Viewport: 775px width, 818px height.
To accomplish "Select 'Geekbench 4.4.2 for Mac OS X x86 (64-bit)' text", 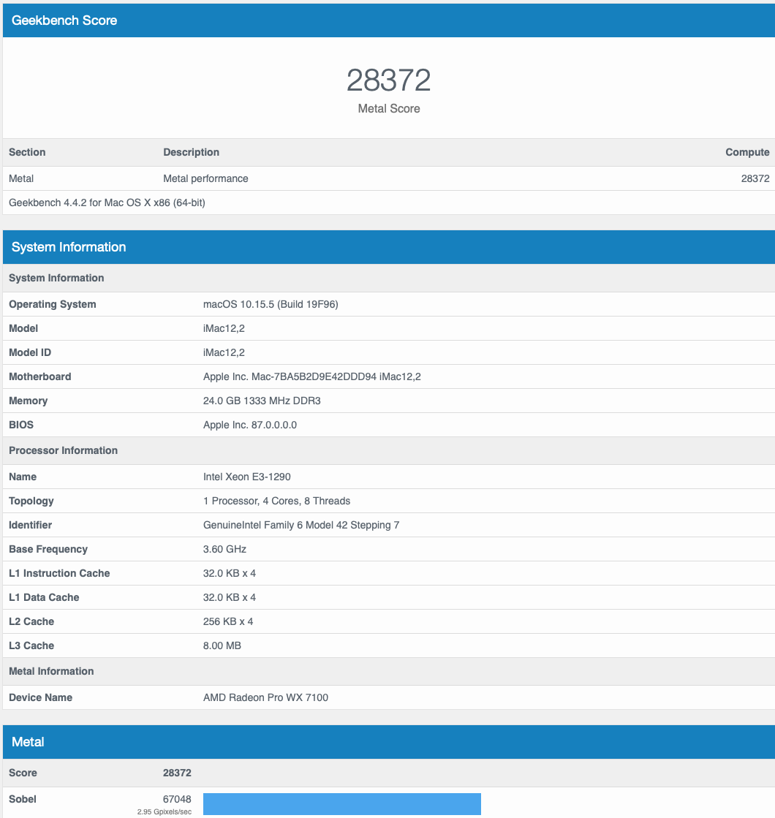I will pyautogui.click(x=107, y=202).
